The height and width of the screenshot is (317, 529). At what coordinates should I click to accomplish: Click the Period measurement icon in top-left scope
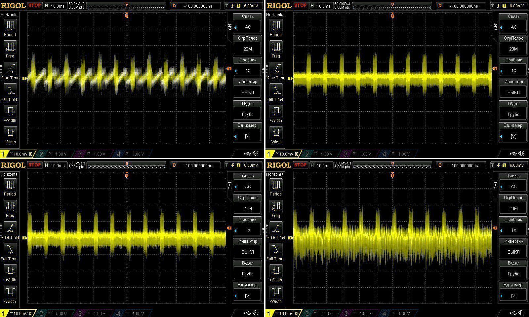[10, 26]
